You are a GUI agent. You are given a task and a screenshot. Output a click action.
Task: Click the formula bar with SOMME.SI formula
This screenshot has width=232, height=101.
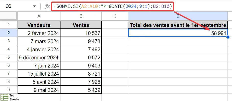coord(113,6)
